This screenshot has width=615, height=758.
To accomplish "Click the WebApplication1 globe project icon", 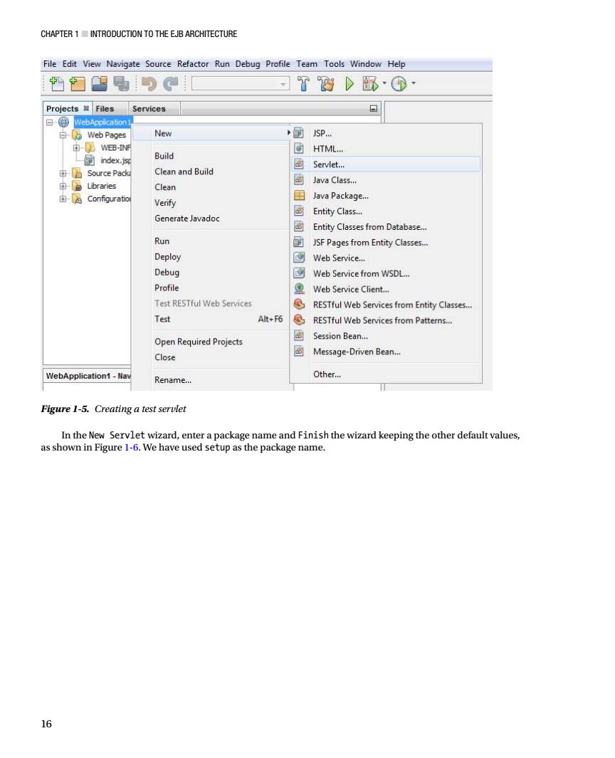I will [63, 122].
